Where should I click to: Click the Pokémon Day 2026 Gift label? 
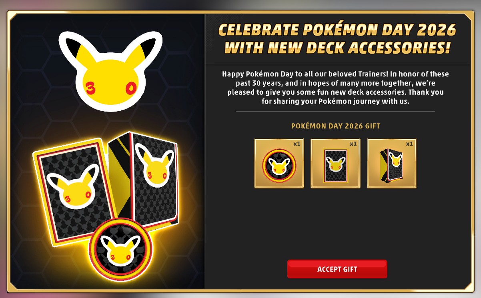coord(335,126)
